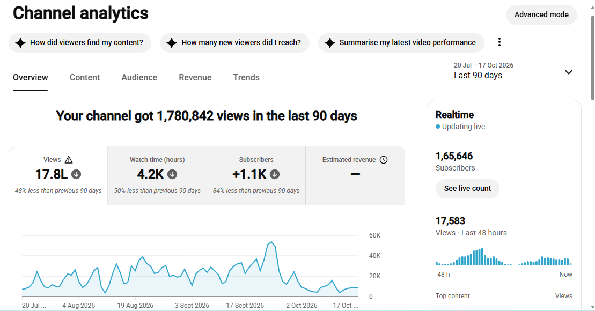Image resolution: width=595 pixels, height=311 pixels.
Task: Open the Content tab
Action: click(85, 77)
